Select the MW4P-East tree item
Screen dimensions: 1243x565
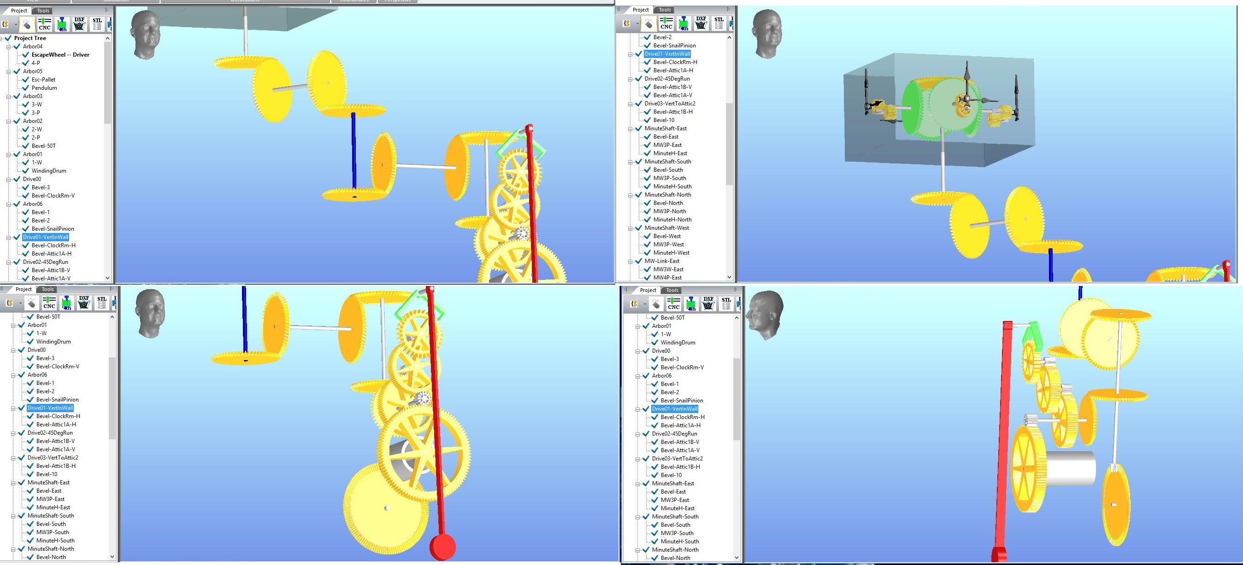click(667, 278)
